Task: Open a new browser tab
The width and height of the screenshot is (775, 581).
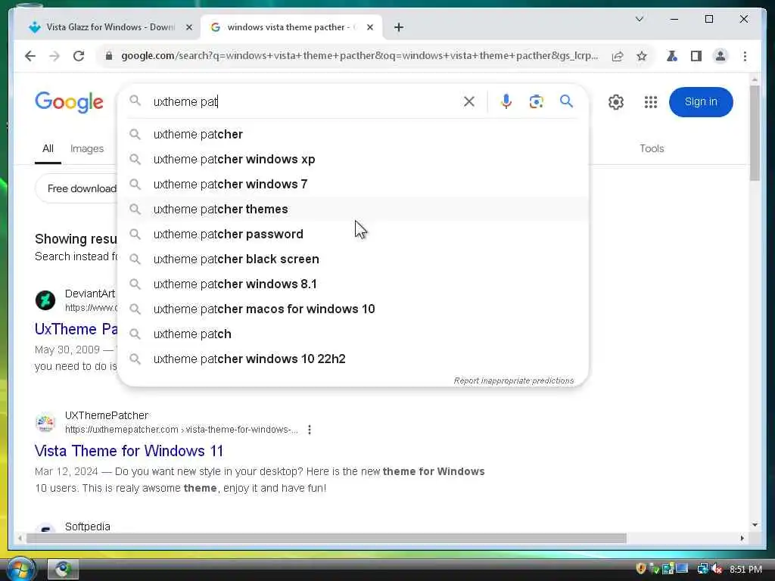Action: [398, 27]
